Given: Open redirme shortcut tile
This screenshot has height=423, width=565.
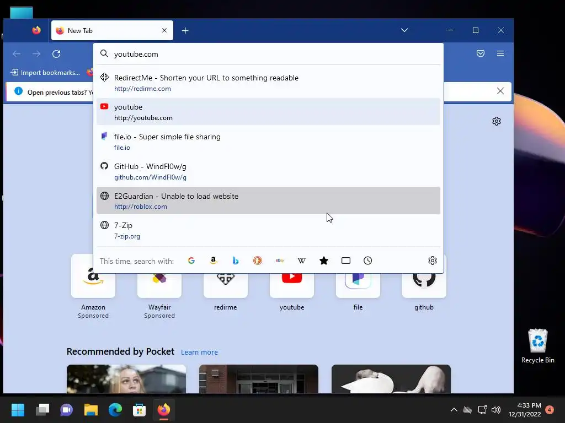Looking at the screenshot, I should tap(226, 288).
